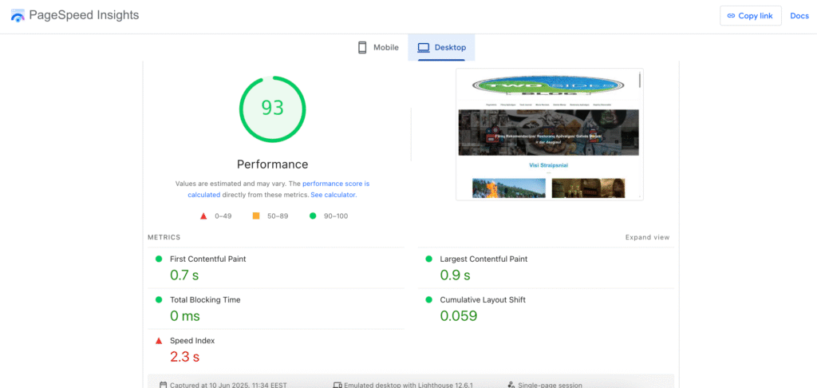The width and height of the screenshot is (817, 388).
Task: Click the 93 performance score gauge
Action: pyautogui.click(x=273, y=109)
